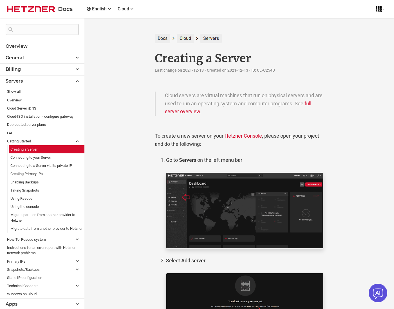The height and width of the screenshot is (309, 394).
Task: Expand the Apps sidebar section
Action: (x=42, y=304)
